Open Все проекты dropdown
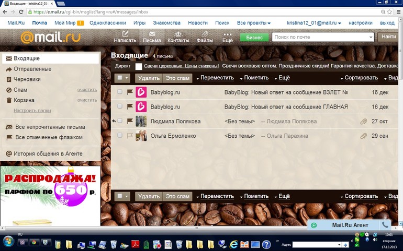The height and width of the screenshot is (251, 403). point(254,23)
